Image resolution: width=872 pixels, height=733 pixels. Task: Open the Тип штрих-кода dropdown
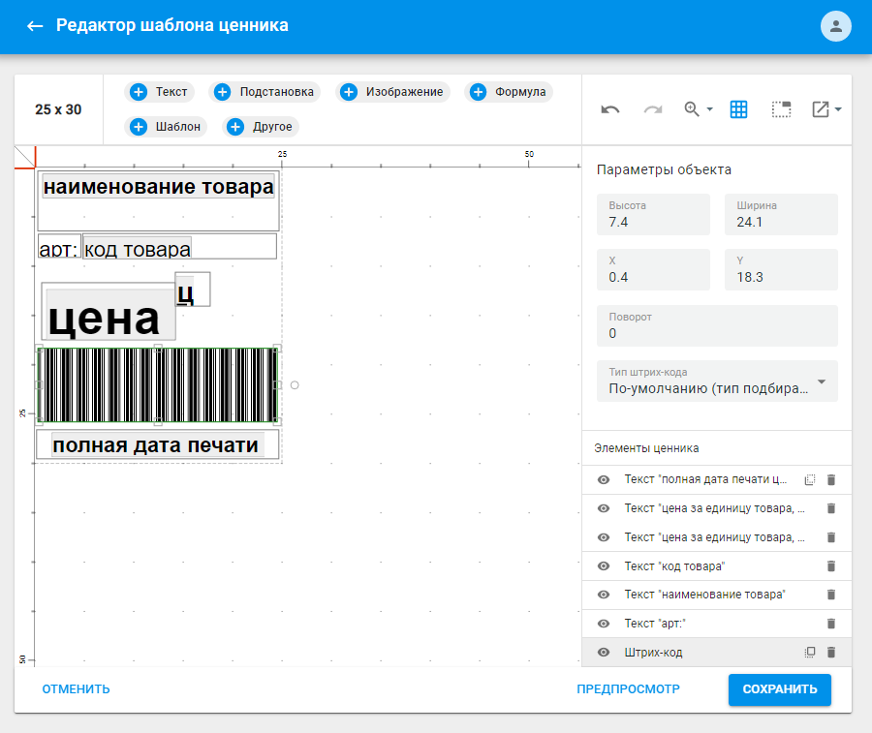point(717,382)
